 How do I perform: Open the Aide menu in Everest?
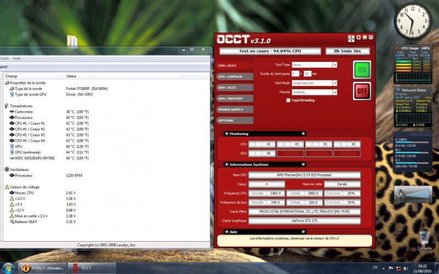point(17,59)
